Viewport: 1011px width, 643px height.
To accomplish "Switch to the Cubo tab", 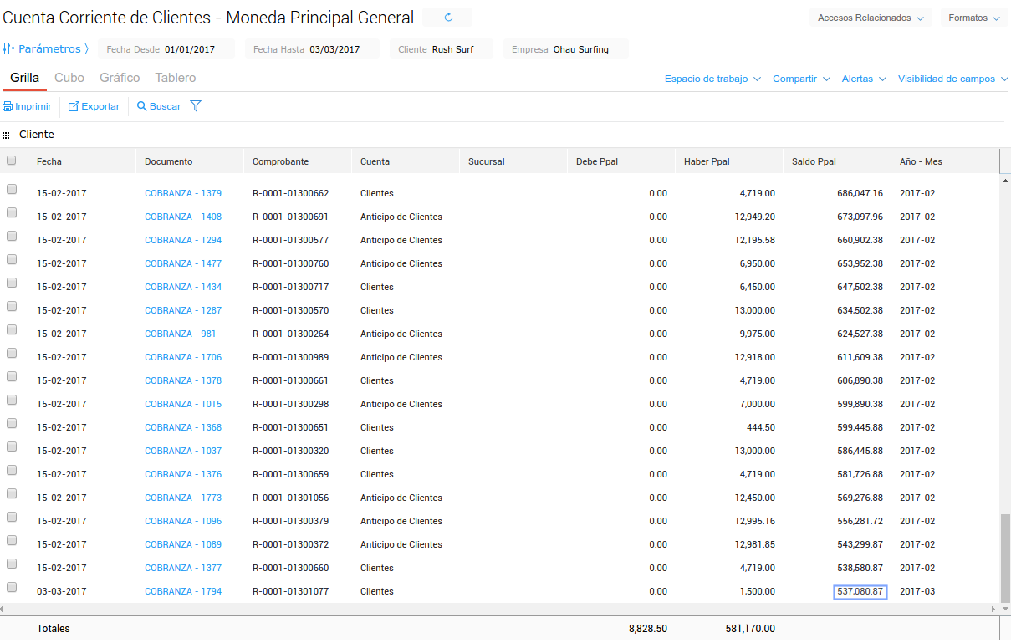I will (x=69, y=78).
